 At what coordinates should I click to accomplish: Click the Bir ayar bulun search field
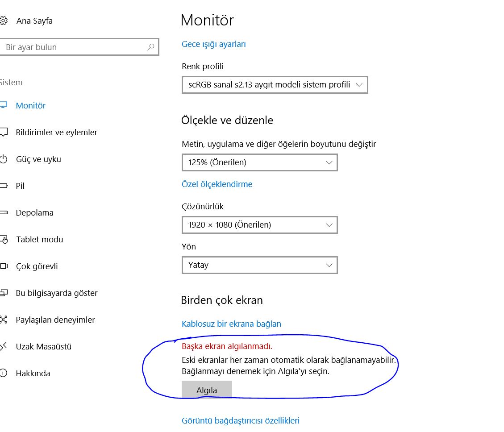74,47
